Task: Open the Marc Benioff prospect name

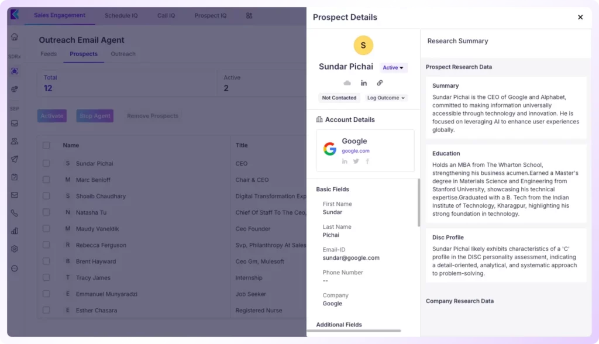Action: [x=93, y=180]
